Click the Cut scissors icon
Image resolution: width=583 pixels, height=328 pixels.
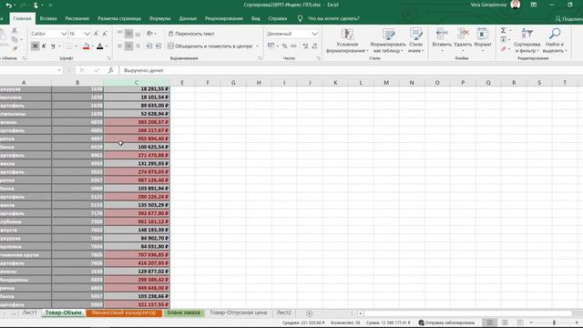(x=15, y=30)
